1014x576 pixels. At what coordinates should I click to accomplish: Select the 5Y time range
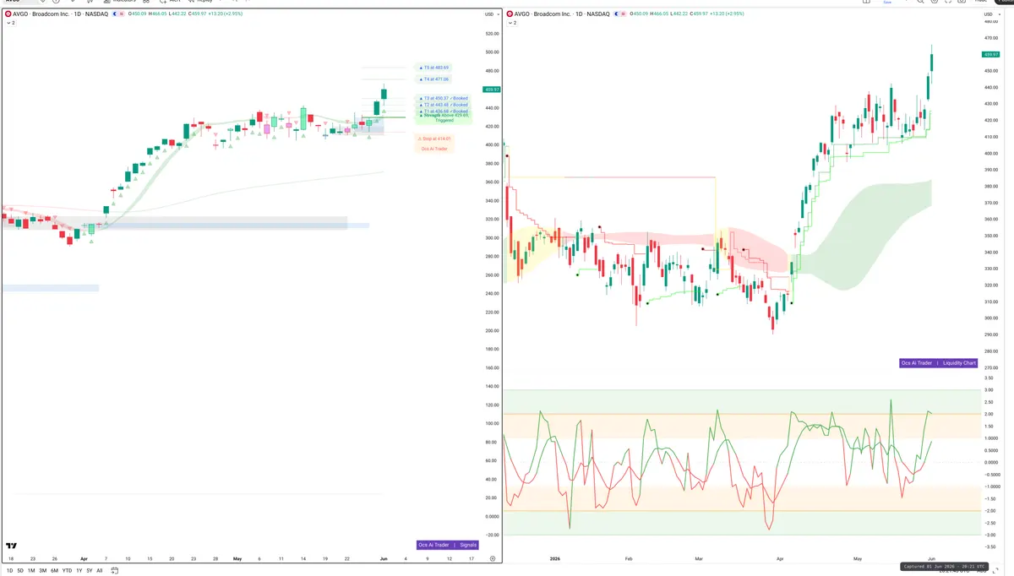click(x=89, y=571)
